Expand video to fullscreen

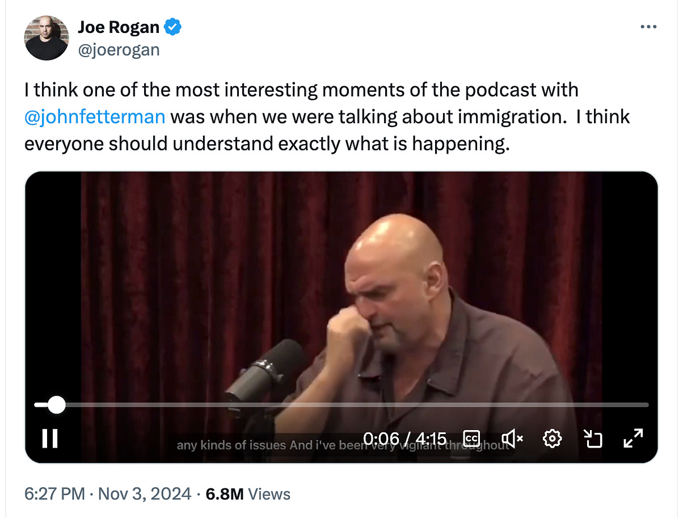coord(633,438)
